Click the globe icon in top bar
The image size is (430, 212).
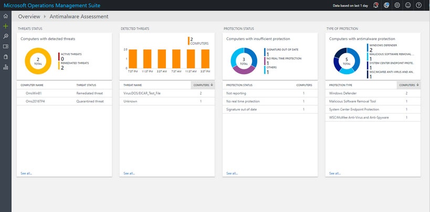click(x=387, y=5)
